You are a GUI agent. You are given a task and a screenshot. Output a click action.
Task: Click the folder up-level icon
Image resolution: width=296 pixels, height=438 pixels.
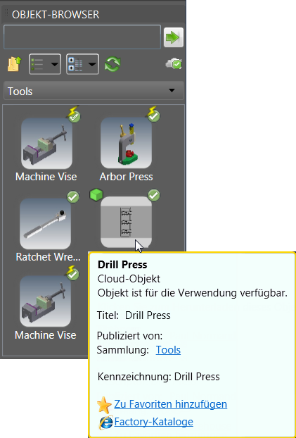(15, 64)
